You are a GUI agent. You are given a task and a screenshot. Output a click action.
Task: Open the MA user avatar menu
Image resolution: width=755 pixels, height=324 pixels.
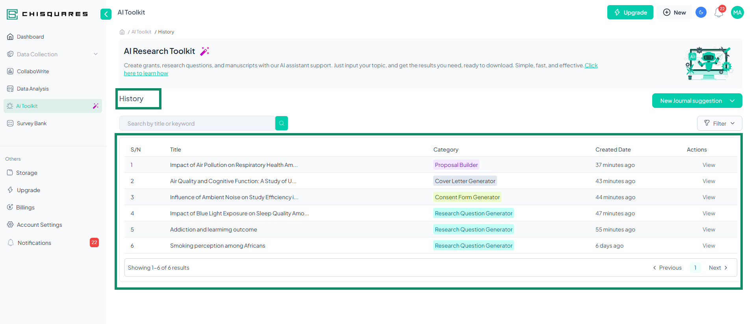click(737, 13)
